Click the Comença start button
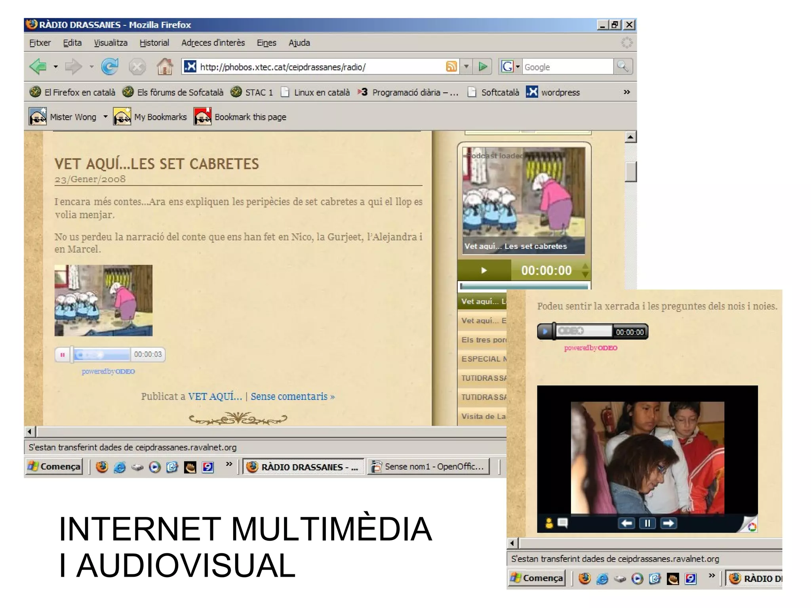Viewport: 811px width, 608px height. [x=54, y=466]
